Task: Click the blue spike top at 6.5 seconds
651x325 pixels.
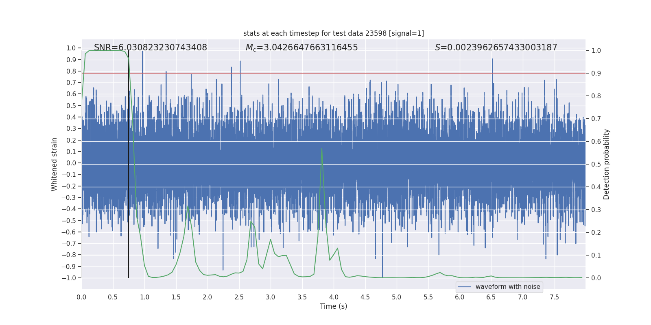Action: click(492, 60)
